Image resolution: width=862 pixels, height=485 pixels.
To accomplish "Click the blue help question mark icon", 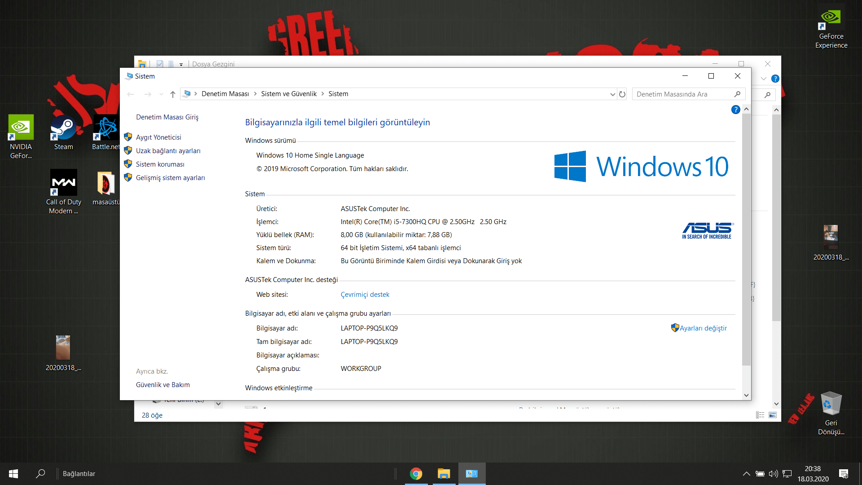I will click(x=735, y=110).
